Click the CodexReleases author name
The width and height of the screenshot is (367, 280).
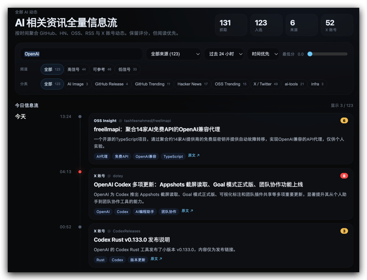pyautogui.click(x=126, y=231)
